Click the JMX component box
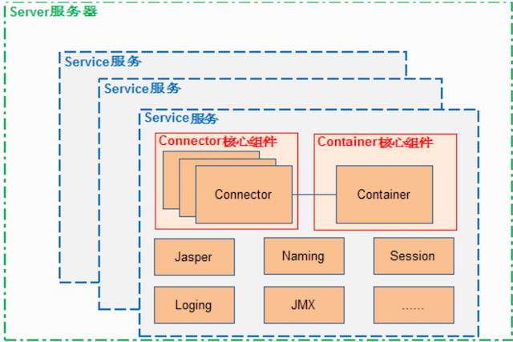The height and width of the screenshot is (342, 513). coord(304,305)
